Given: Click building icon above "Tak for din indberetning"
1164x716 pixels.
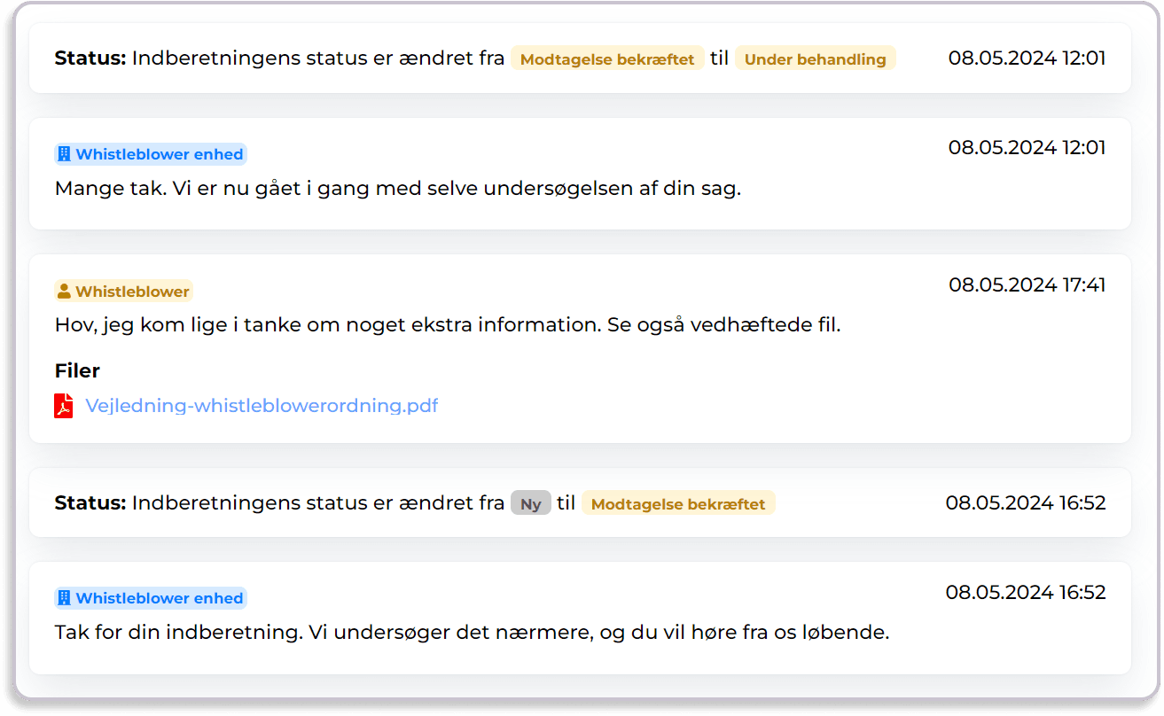Looking at the screenshot, I should click(x=64, y=598).
